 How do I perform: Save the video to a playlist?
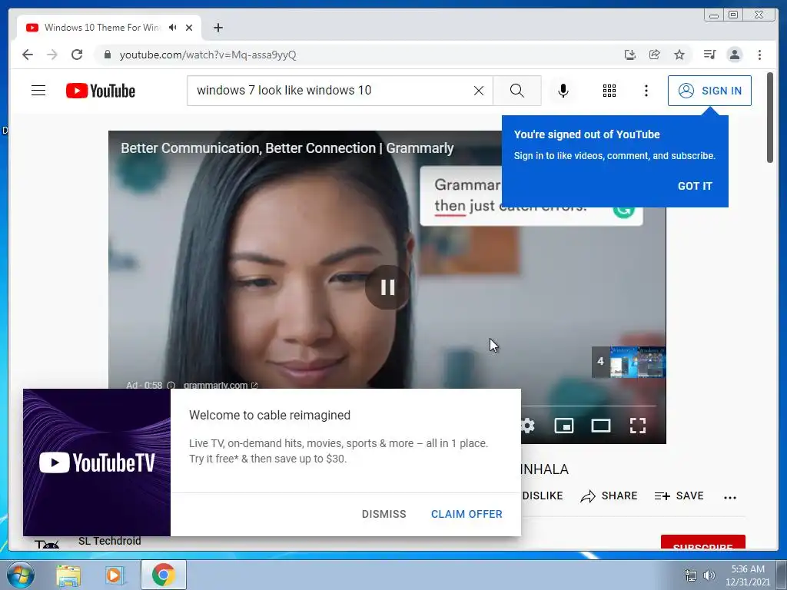679,496
